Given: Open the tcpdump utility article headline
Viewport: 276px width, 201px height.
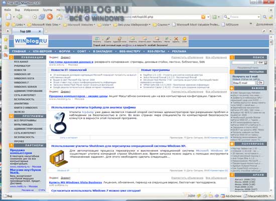Looking at the screenshot, I should pos(93,107).
